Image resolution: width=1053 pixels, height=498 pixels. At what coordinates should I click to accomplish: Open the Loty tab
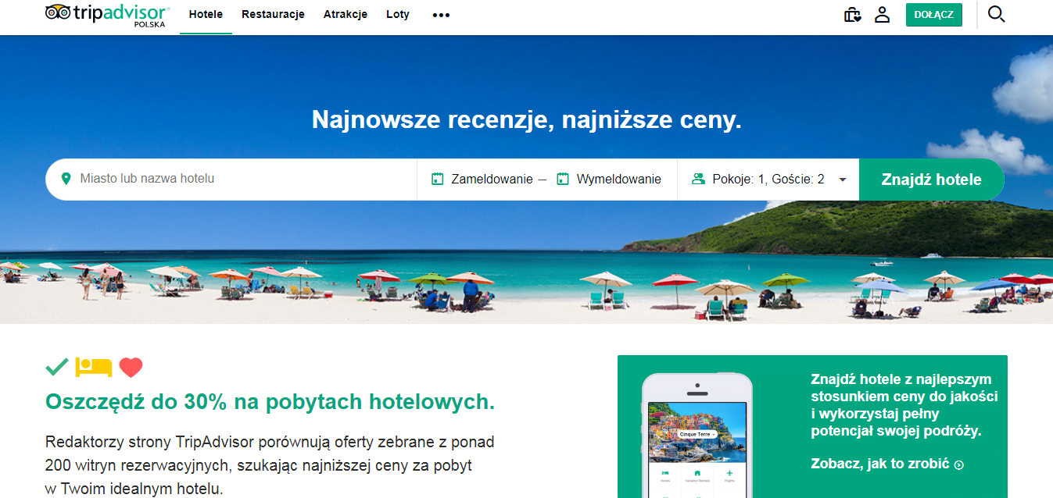click(398, 14)
